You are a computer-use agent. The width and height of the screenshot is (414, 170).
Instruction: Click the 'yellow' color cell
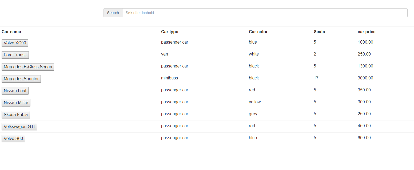[x=255, y=102]
